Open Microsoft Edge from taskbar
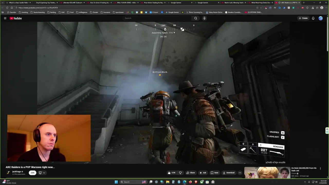 [185, 182]
